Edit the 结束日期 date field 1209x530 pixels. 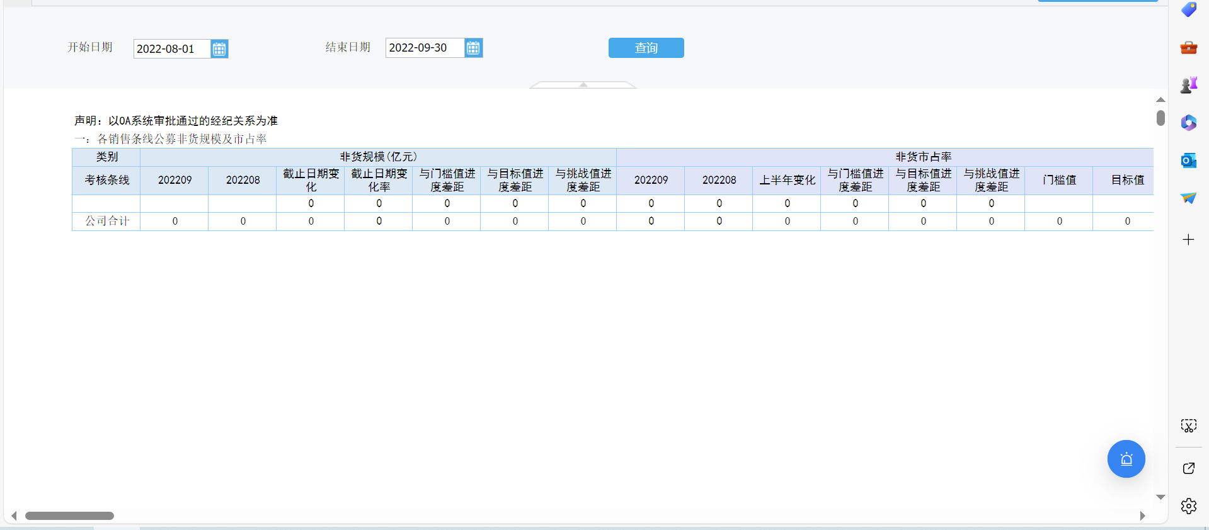click(425, 48)
